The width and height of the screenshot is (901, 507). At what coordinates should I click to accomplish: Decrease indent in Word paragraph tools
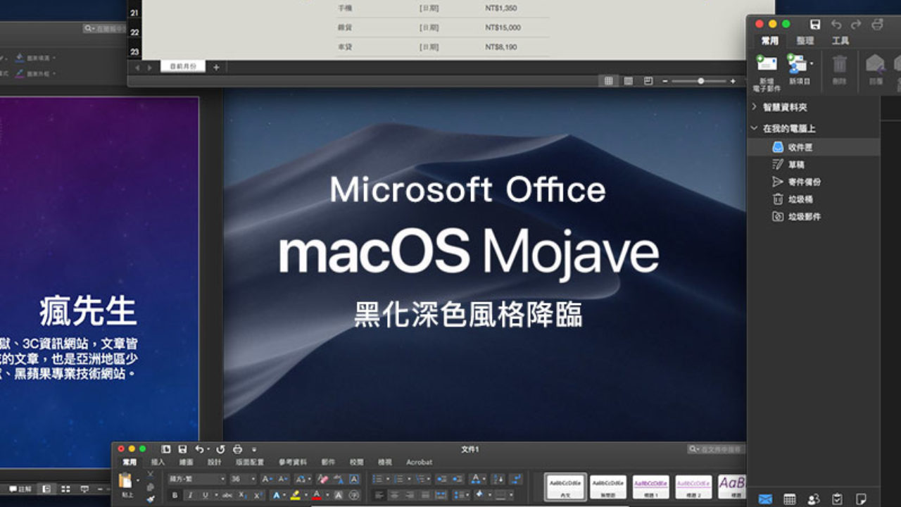point(443,479)
